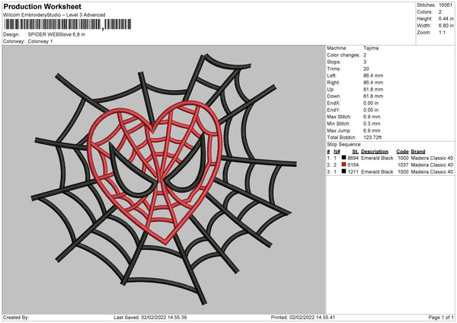This screenshot has width=457, height=323.
Task: Select printed time '02/02/2022 14.55.41'
Action: (x=312, y=318)
